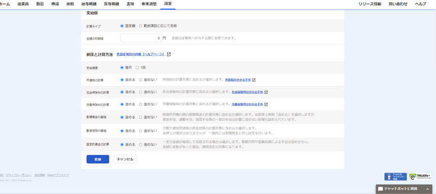Click external link icon after 社会保険料がかかる手当
436x194 pixels.
click(266, 92)
